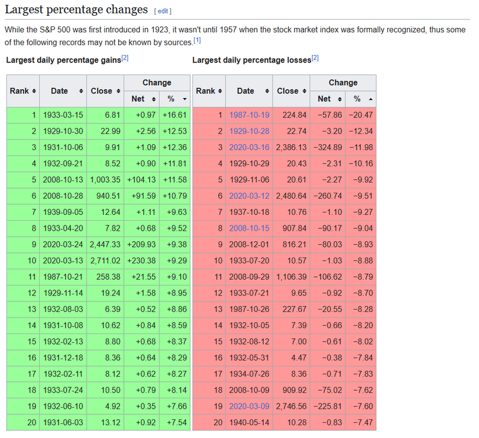Click the 1932-02-13 date cell

tap(63, 341)
